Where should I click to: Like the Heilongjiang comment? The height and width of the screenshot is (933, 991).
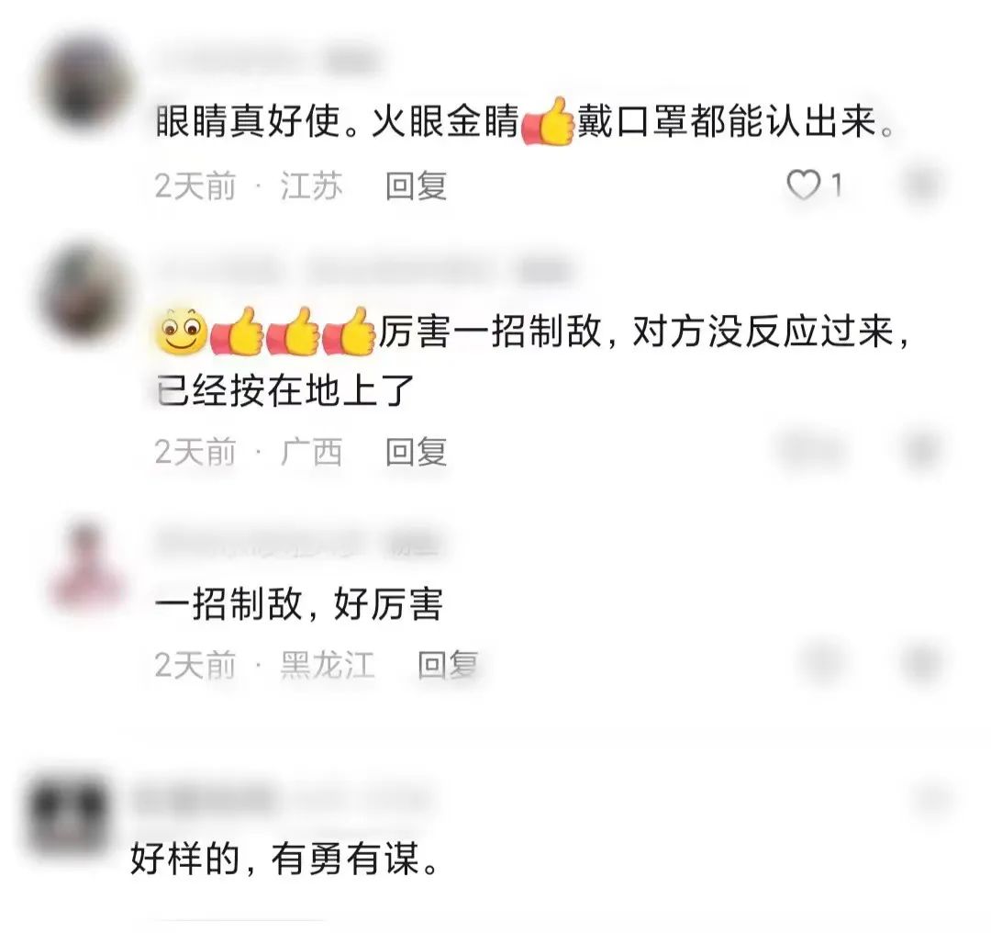pyautogui.click(x=823, y=663)
